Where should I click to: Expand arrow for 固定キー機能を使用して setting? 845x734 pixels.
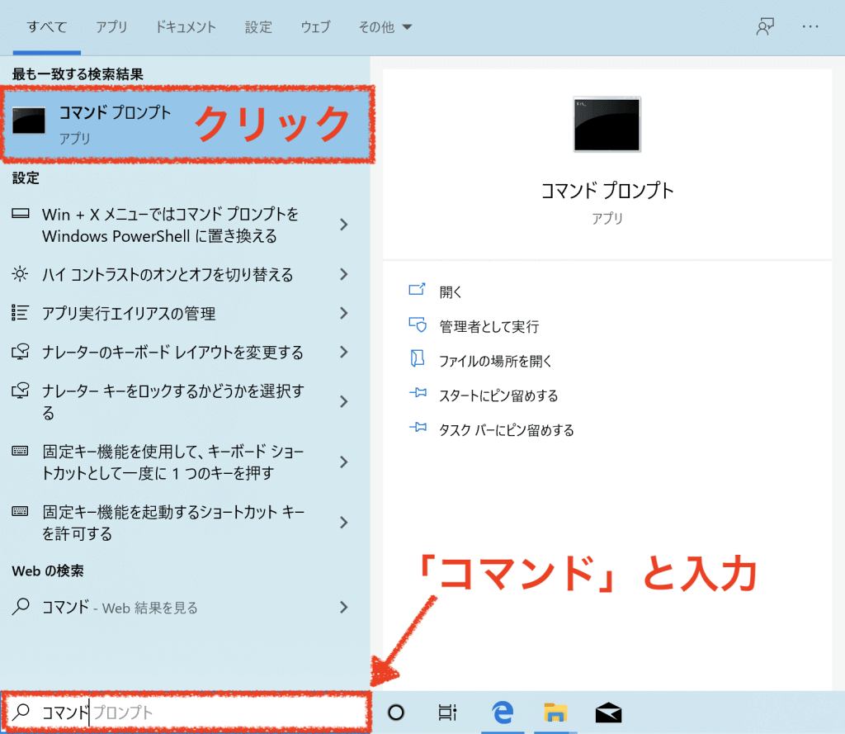[x=344, y=462]
